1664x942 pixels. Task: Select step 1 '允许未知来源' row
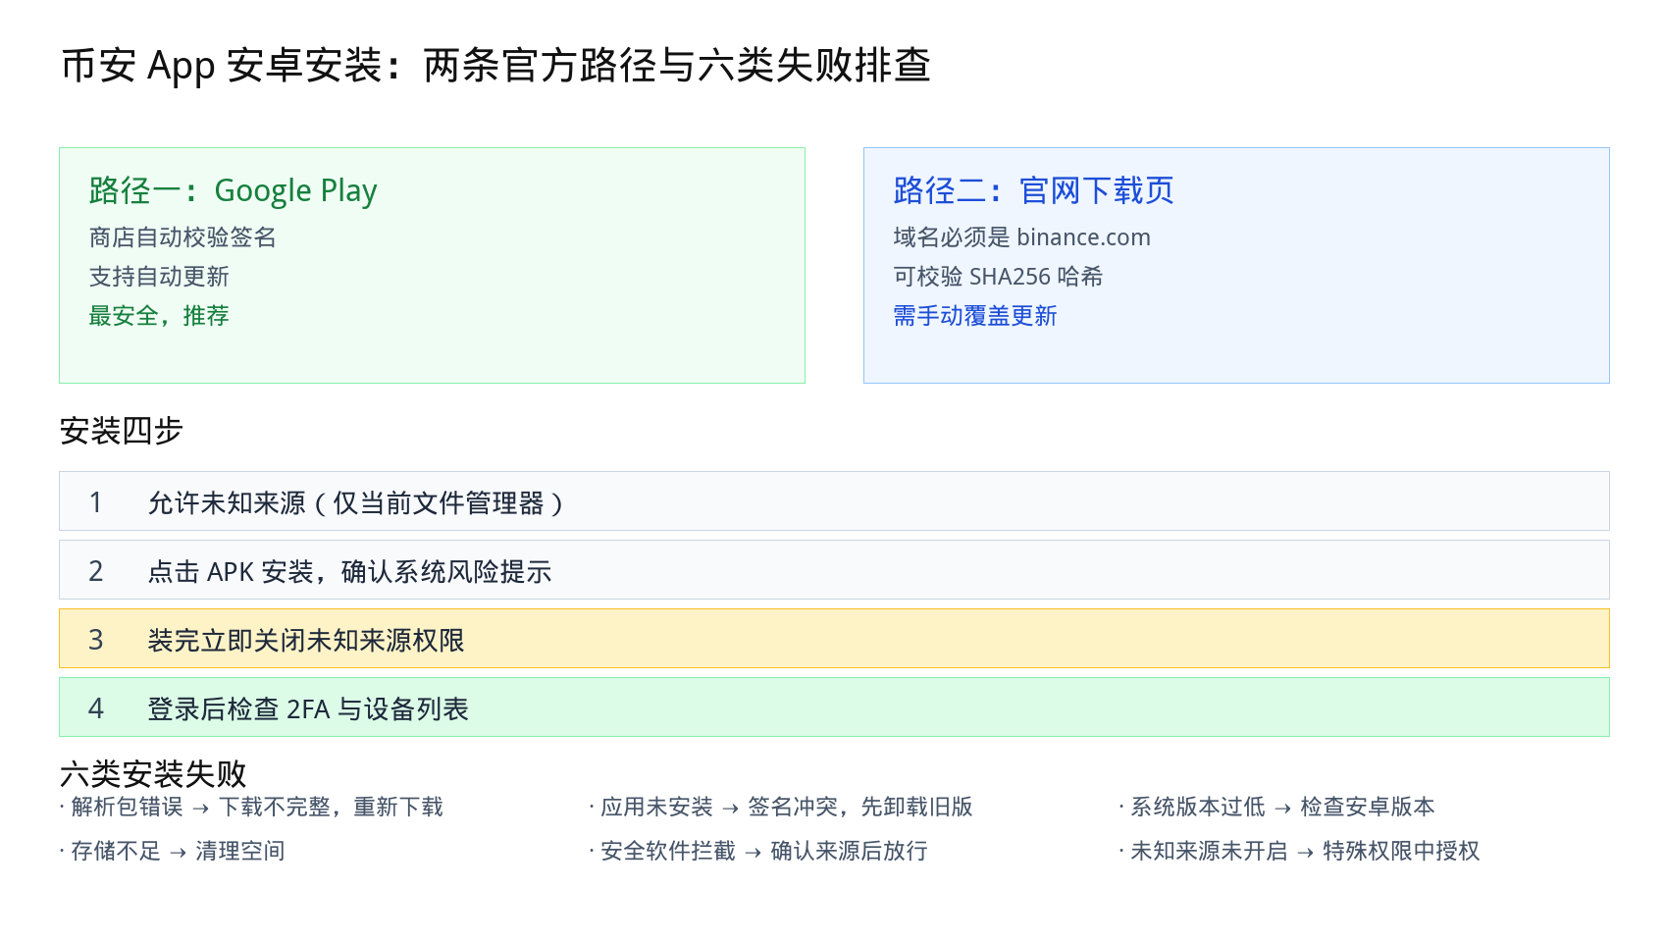tap(834, 501)
